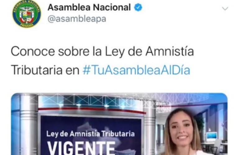Open the Asamblea Nacional display name
236x155 pixels.
89,7
